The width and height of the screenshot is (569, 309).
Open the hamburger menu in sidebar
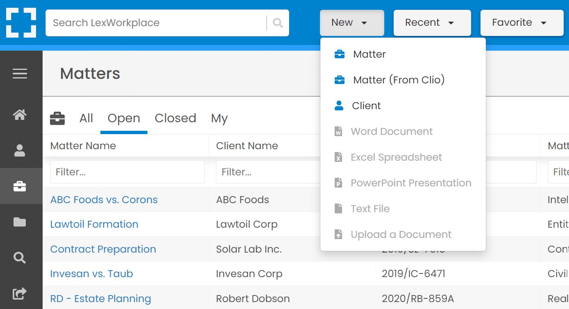point(20,74)
